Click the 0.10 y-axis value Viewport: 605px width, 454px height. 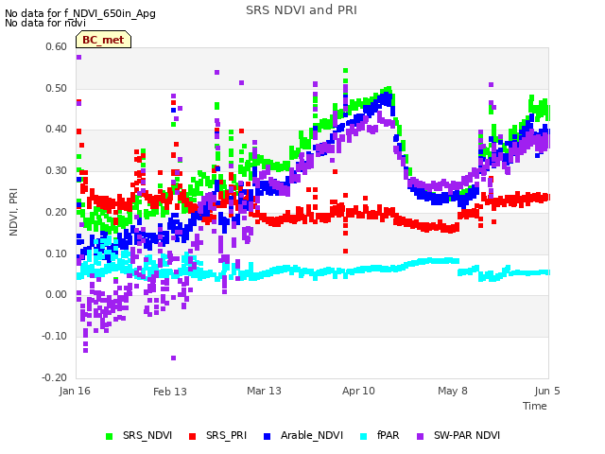pos(57,253)
